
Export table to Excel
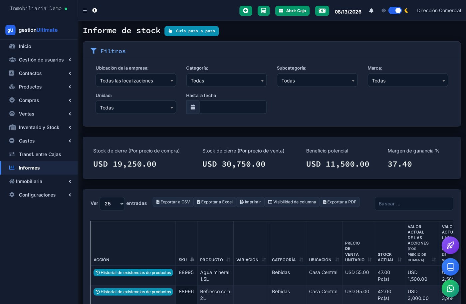(215, 202)
